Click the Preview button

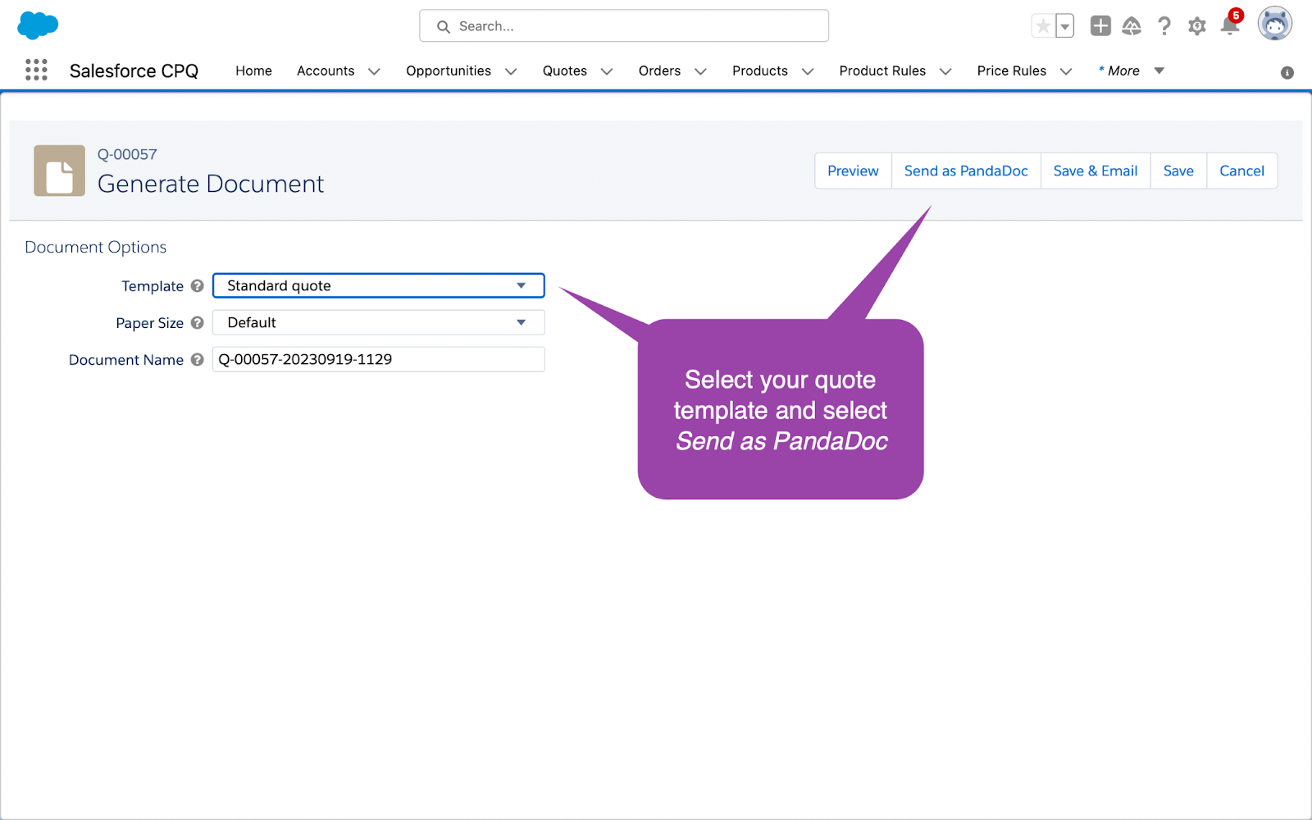coord(853,171)
